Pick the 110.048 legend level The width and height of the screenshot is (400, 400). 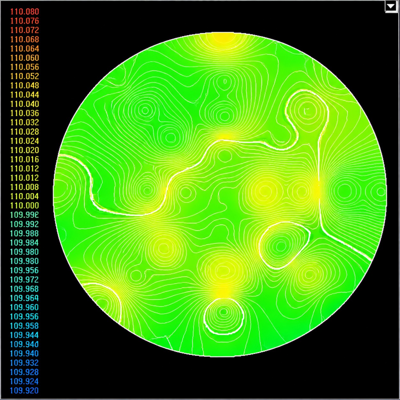(x=25, y=85)
